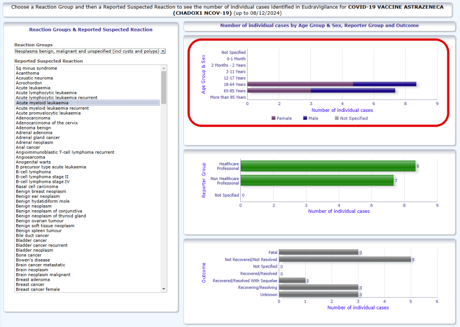Select 'Brain neoplasm malignant'
The width and height of the screenshot is (460, 327).
pos(43,275)
